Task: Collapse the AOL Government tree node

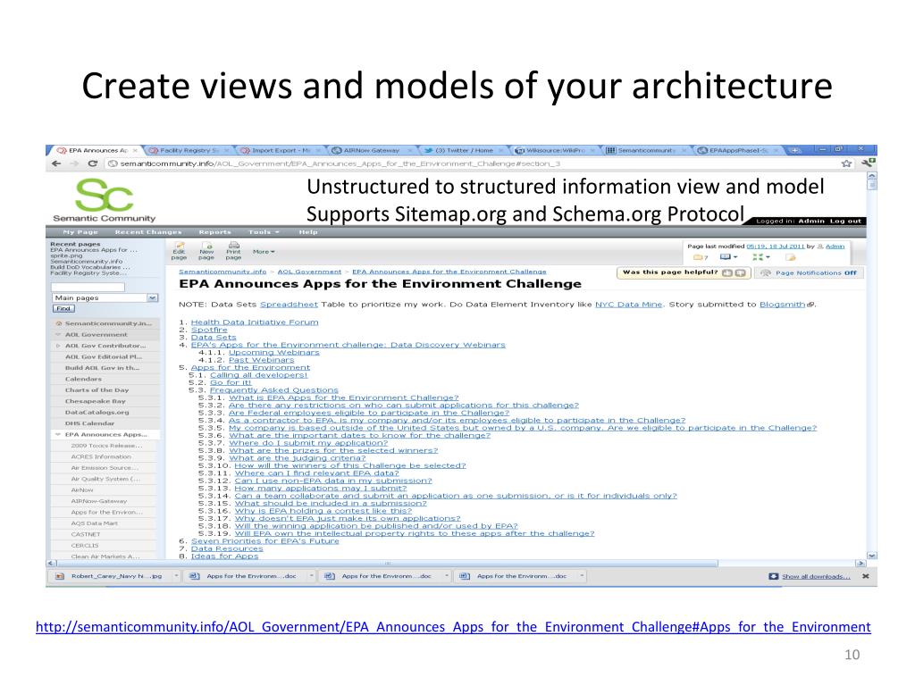Action: click(58, 335)
